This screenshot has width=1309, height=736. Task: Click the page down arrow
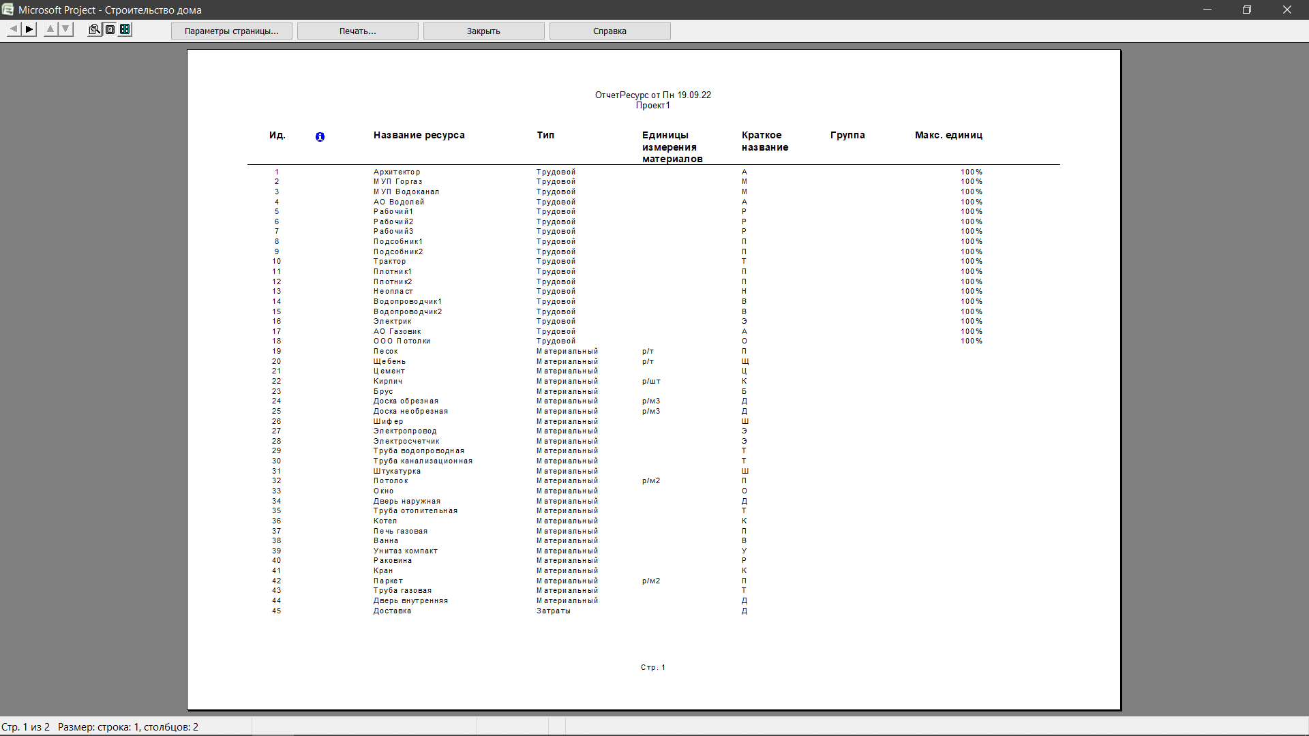pos(65,29)
